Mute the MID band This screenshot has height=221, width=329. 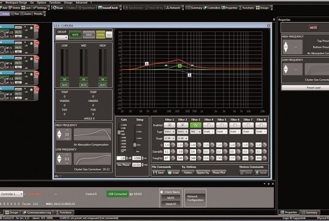coord(83,85)
